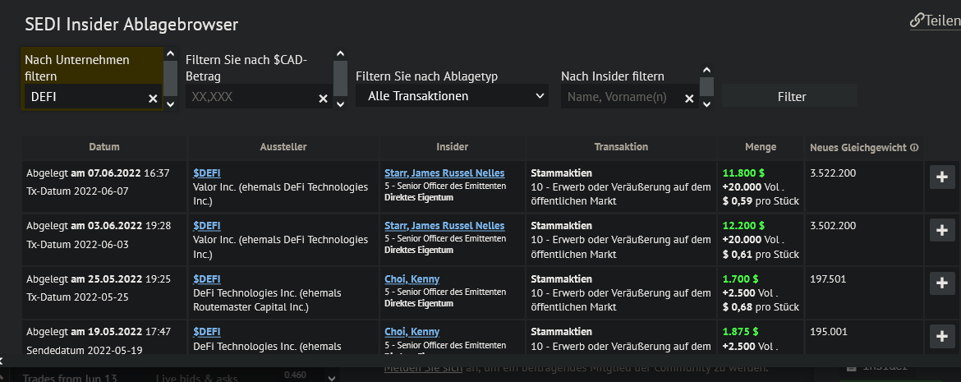Clear the DEFI company filter text
Viewport: 961px width, 382px height.
tap(153, 99)
